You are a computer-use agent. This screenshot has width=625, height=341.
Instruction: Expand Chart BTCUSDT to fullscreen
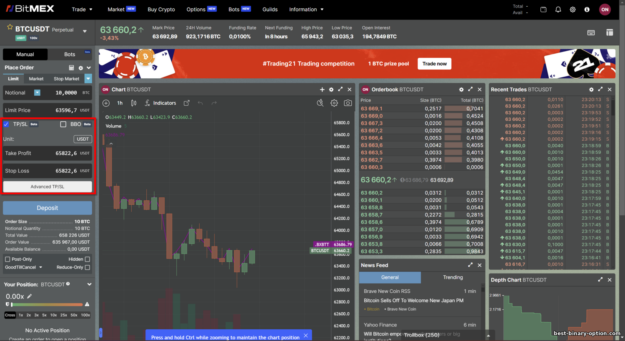click(340, 90)
